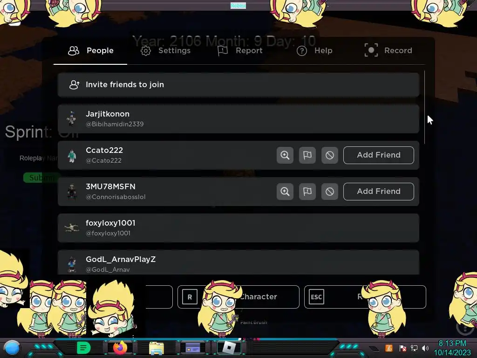Select the People tab
The image size is (477, 358).
tap(91, 50)
